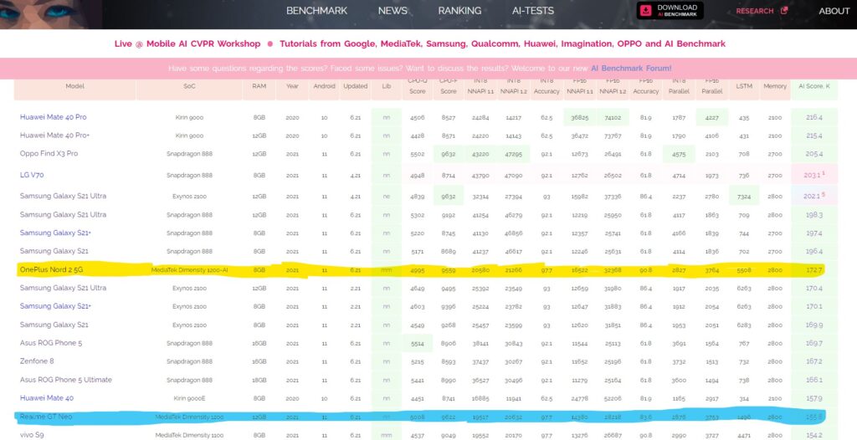Viewport: 857px width, 440px height.
Task: Click the Android column header
Action: (x=324, y=86)
